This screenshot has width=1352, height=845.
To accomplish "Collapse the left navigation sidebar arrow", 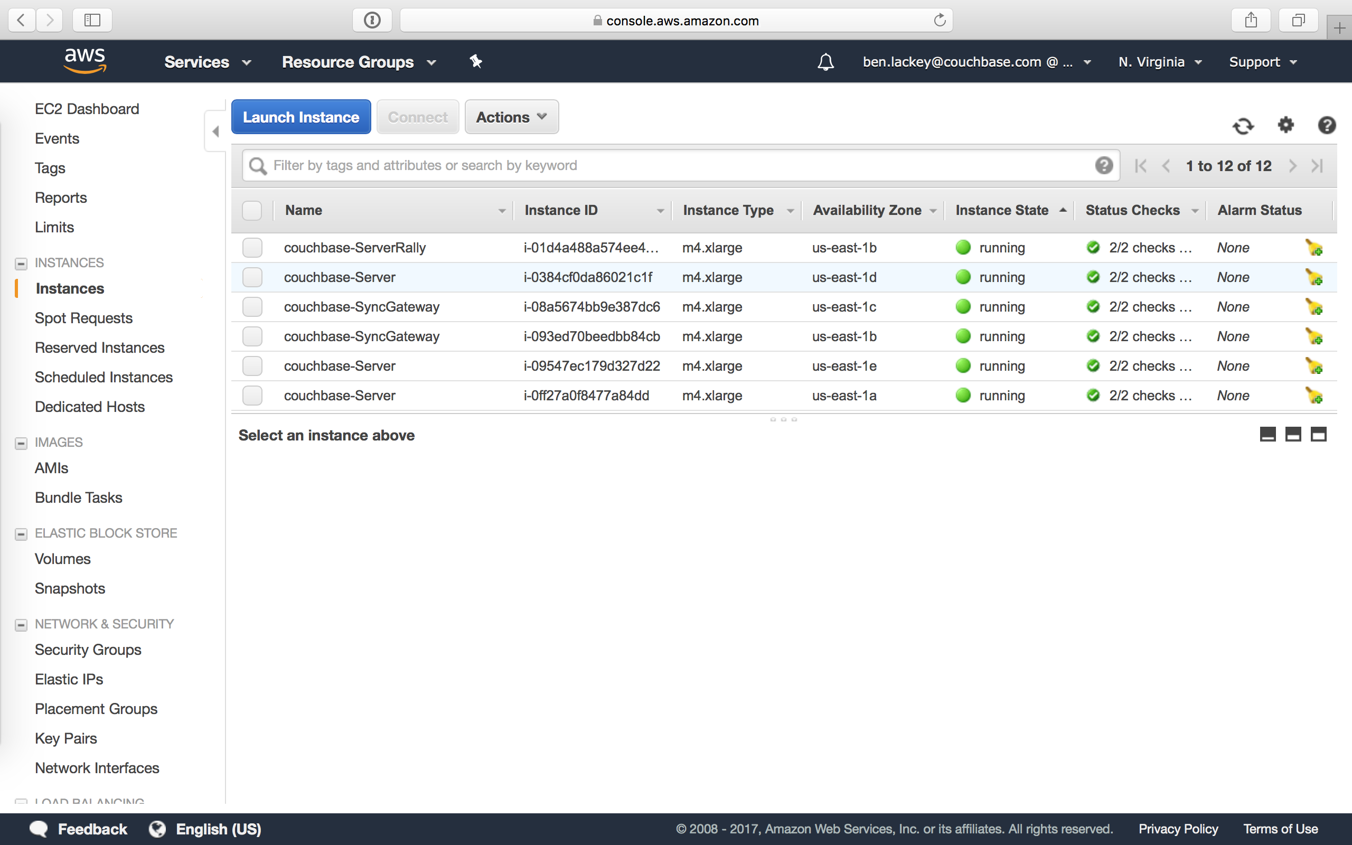I will click(x=215, y=132).
